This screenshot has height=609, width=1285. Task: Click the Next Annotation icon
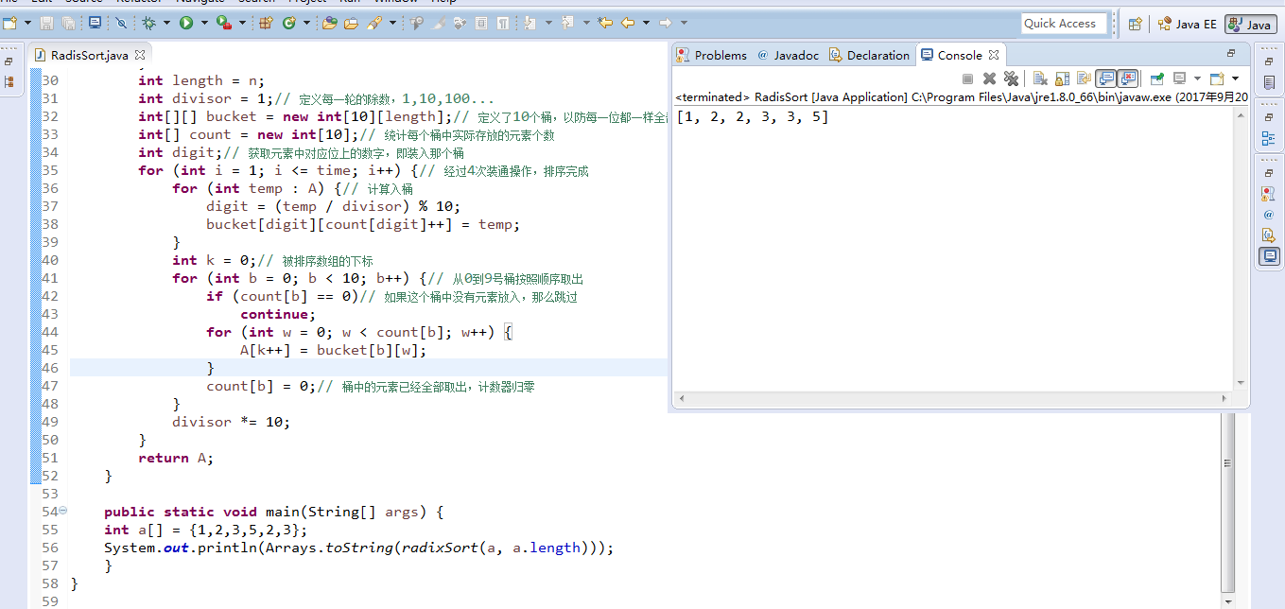528,23
